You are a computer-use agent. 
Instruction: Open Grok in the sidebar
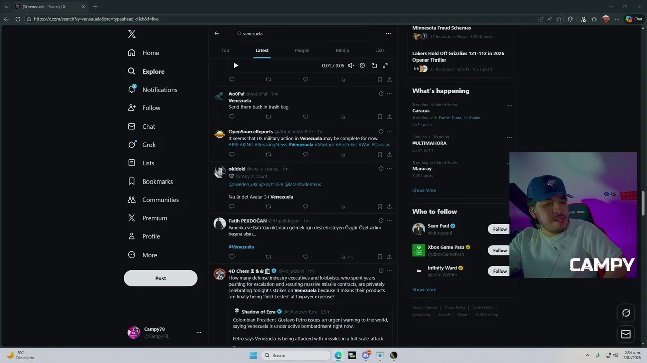(x=142, y=145)
